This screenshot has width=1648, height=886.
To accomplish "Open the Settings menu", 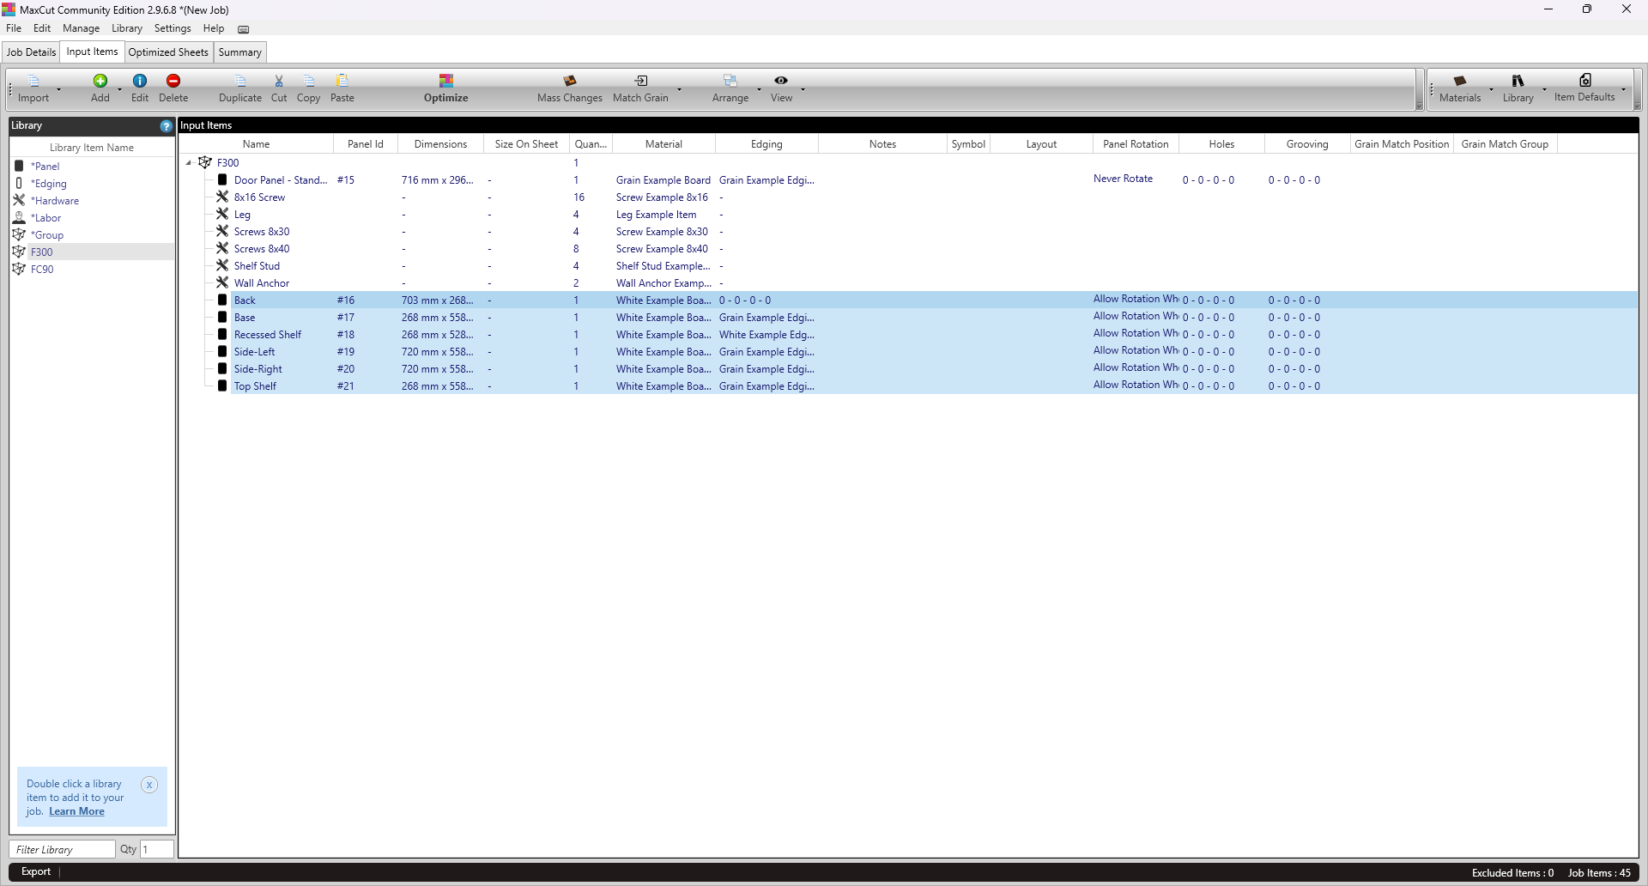I will [x=173, y=28].
